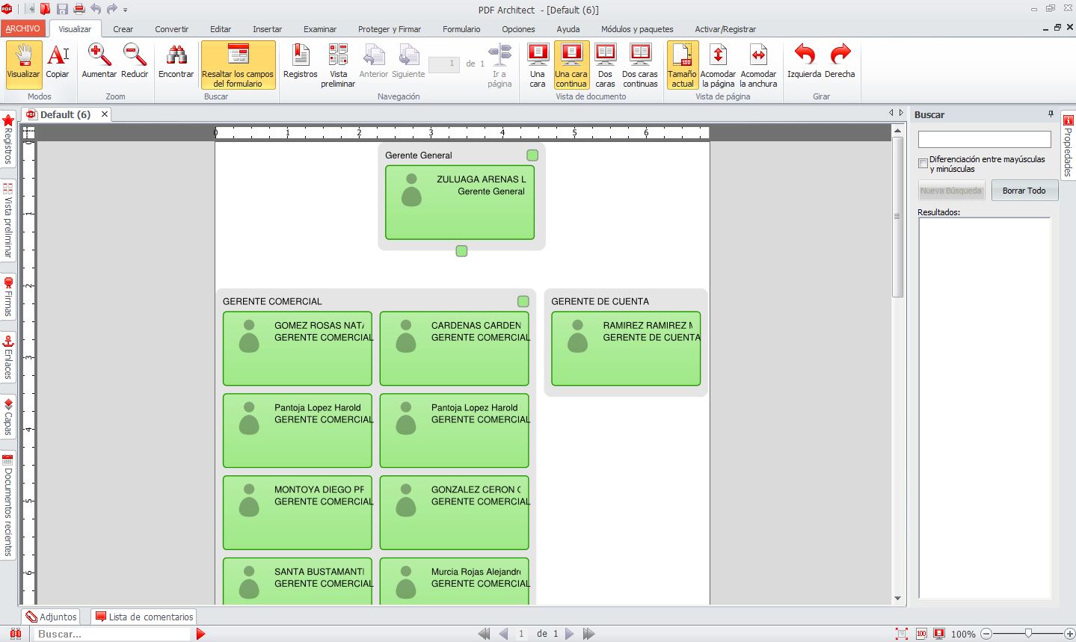
Task: Toggle the Gerente General group checkbox
Action: pyautogui.click(x=532, y=155)
